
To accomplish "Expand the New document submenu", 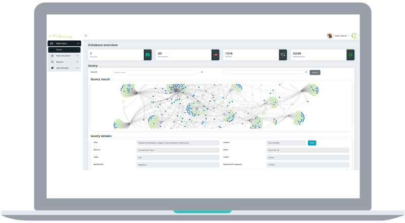I will click(x=77, y=56).
